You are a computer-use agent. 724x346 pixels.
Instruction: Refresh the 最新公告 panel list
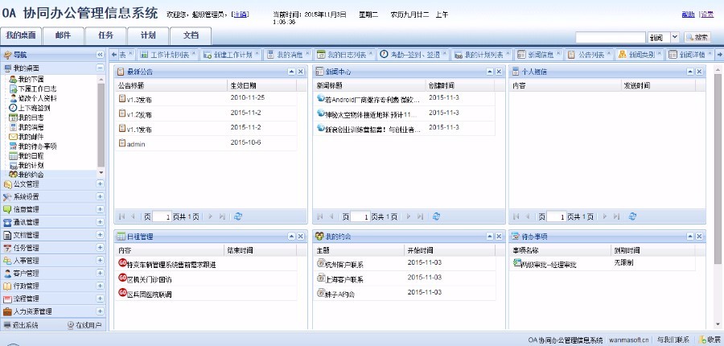tap(237, 216)
